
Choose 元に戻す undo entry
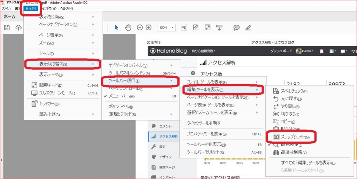coord(310,99)
